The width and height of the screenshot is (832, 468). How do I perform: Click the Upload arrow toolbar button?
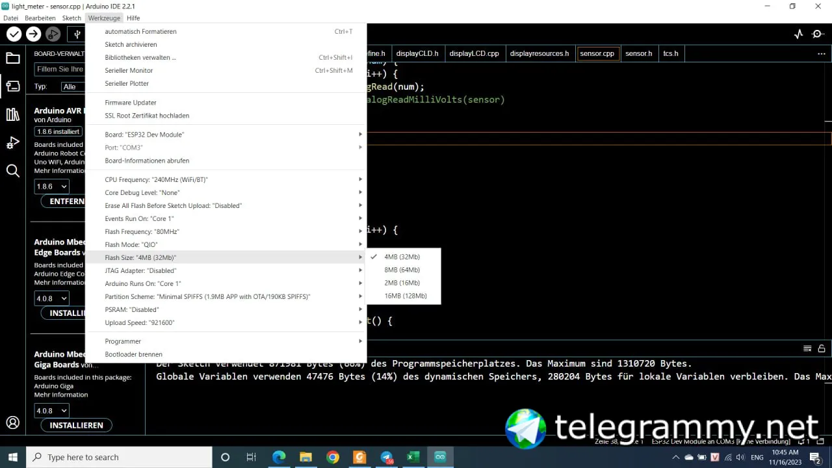coord(33,34)
